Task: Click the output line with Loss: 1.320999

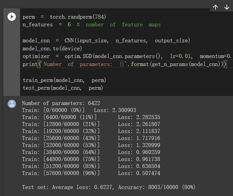Action: pos(91,145)
